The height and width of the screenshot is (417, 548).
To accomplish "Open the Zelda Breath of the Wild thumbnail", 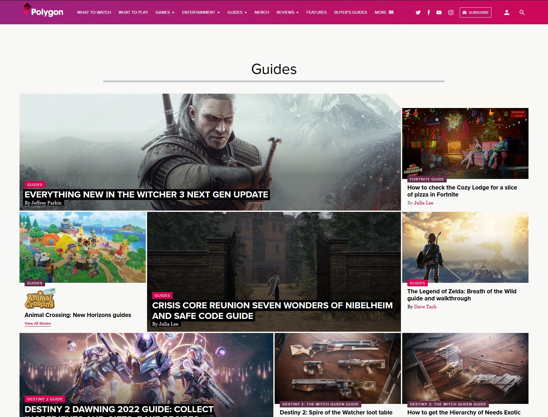I will tap(465, 247).
